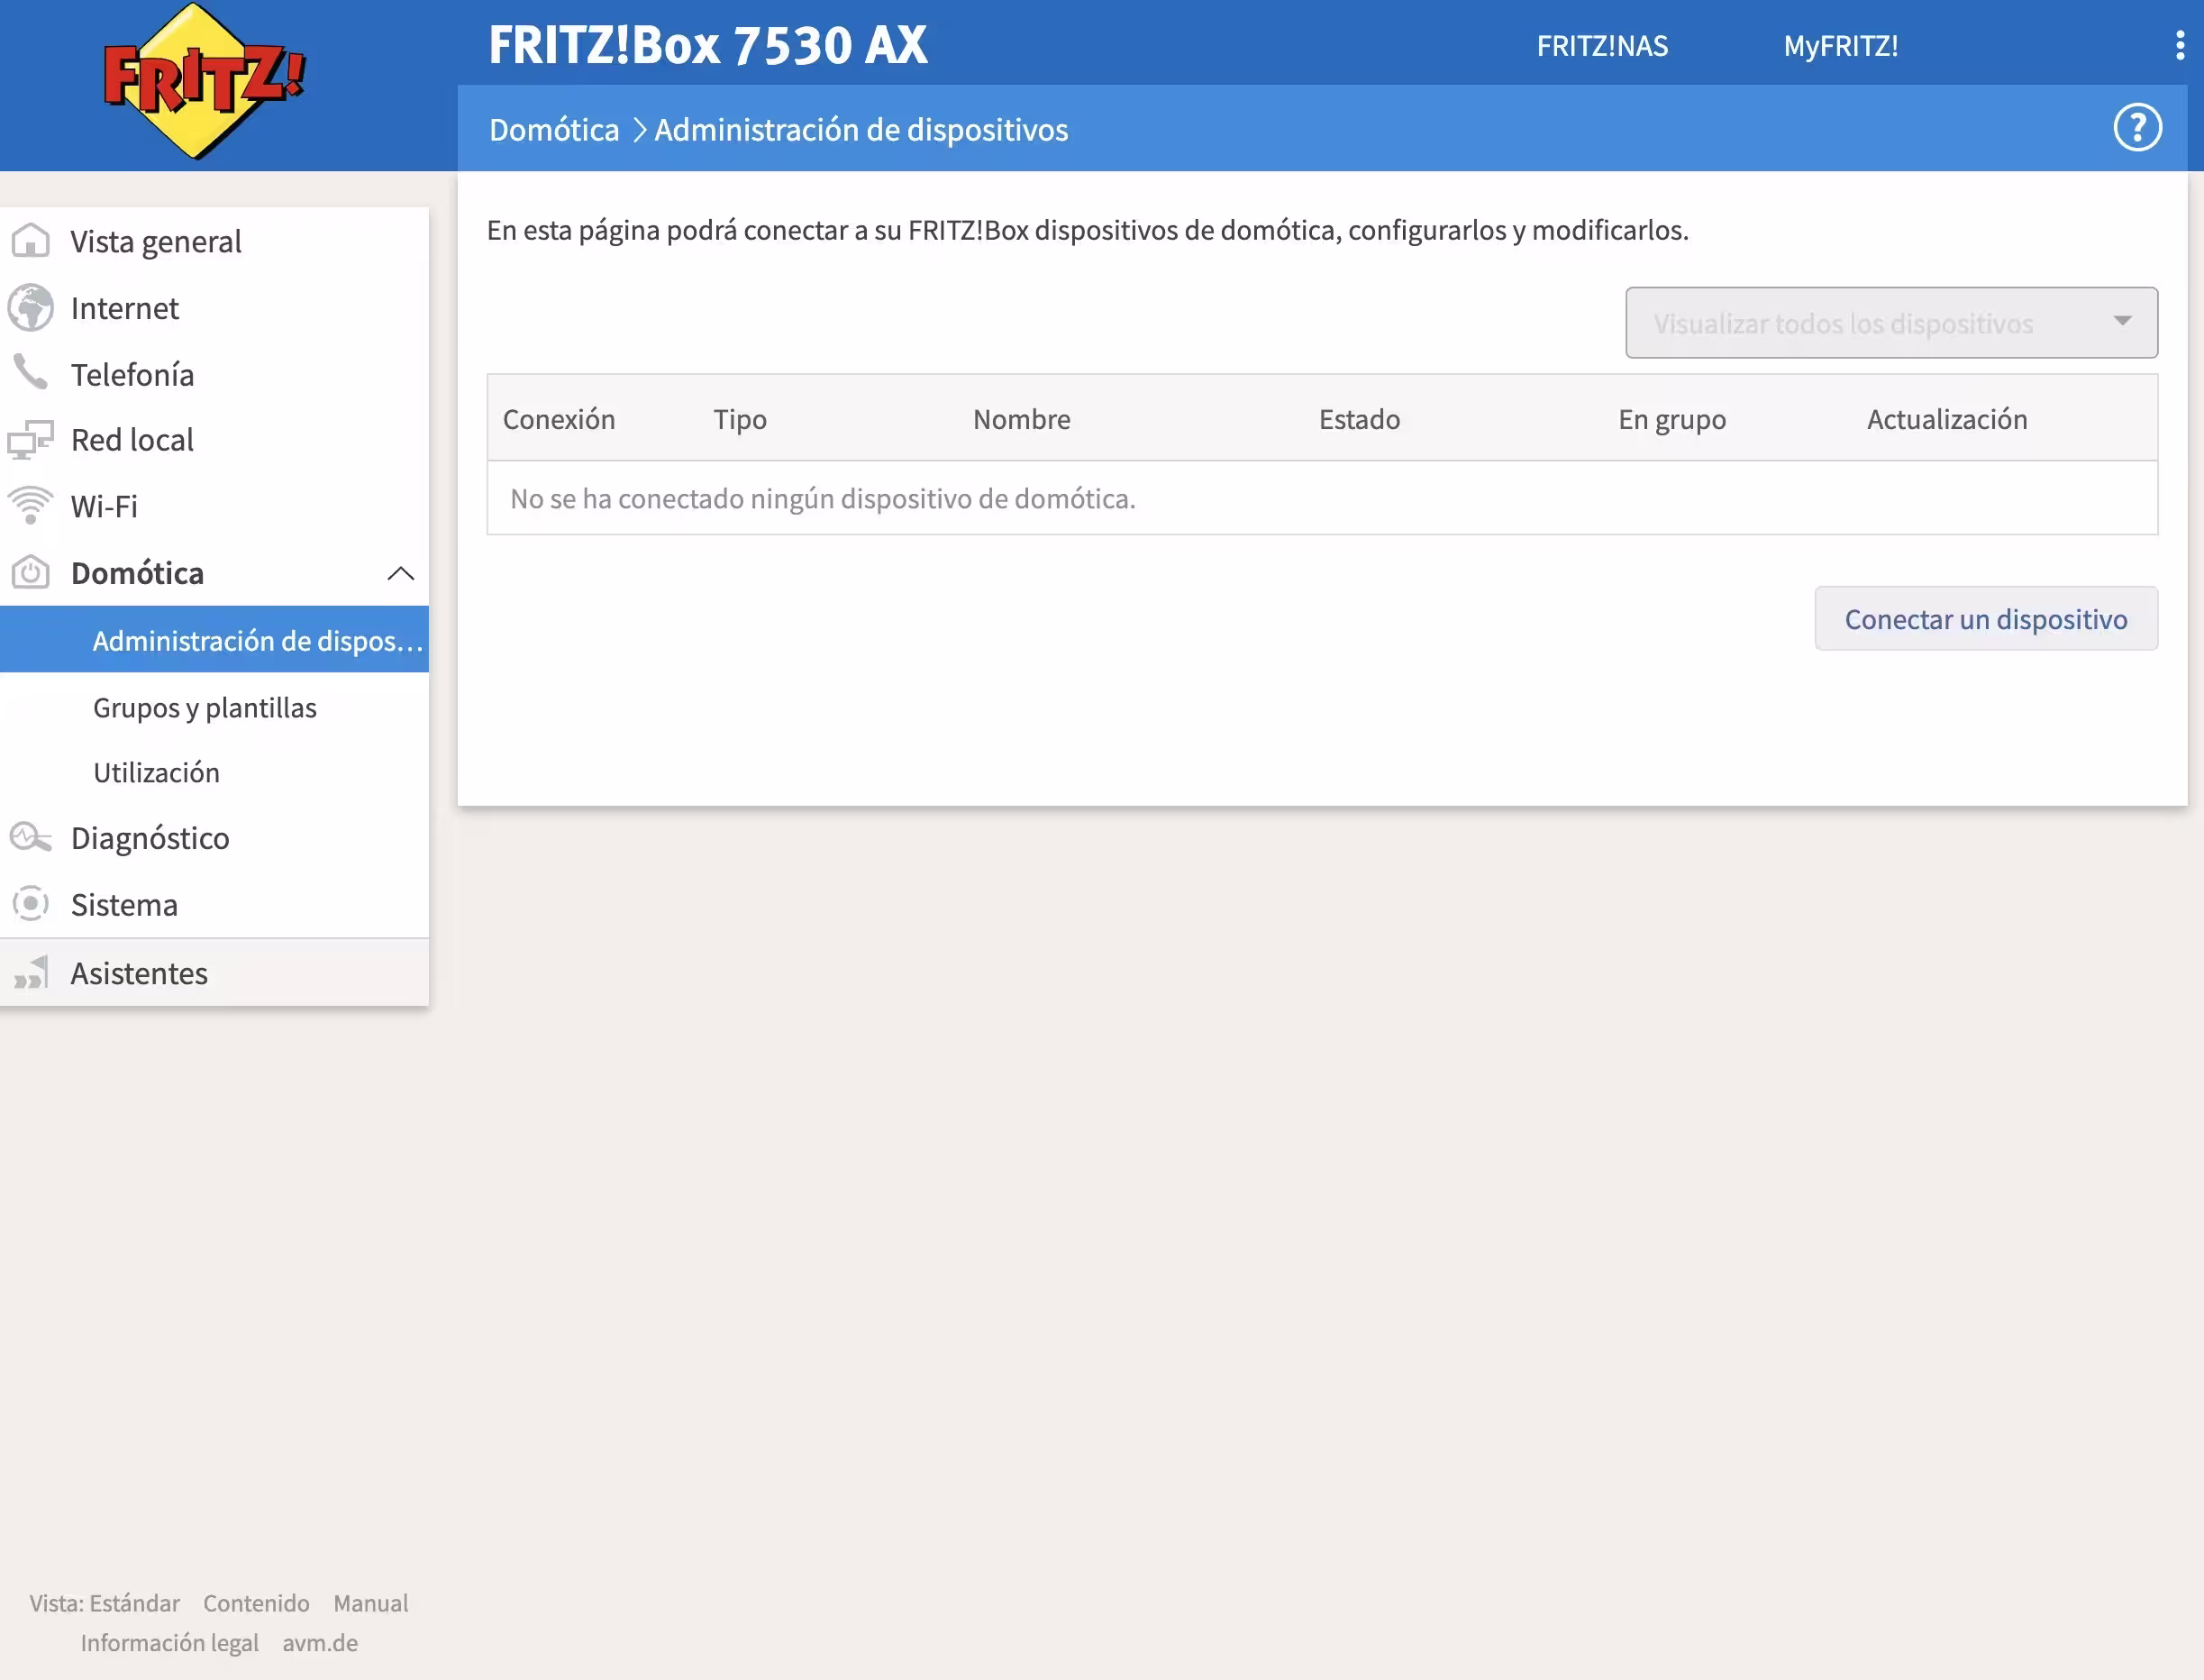Open FRITZ!NAS link in header

pos(1602,46)
